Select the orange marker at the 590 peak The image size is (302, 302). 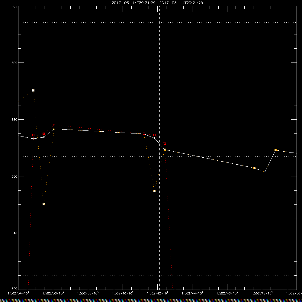(x=33, y=91)
